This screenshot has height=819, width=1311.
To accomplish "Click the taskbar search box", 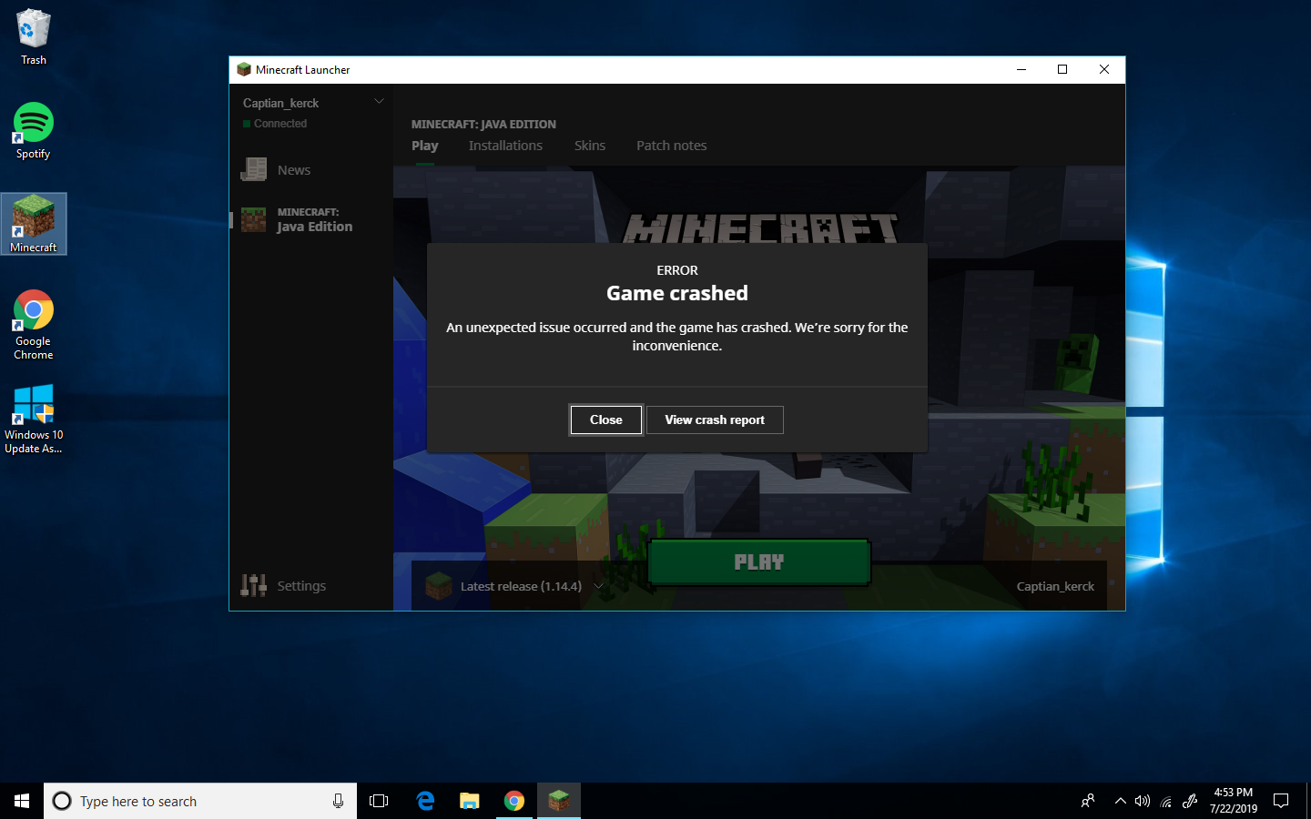I will point(200,801).
